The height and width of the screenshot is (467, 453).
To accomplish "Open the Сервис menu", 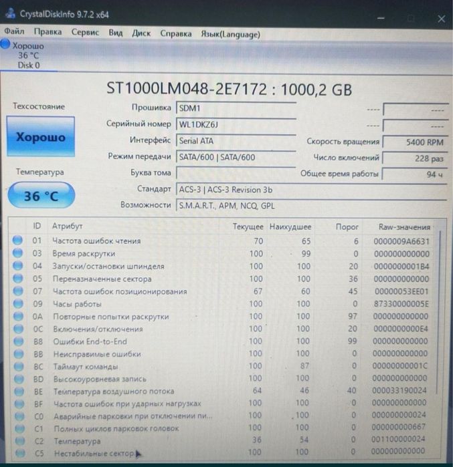I will pyautogui.click(x=85, y=32).
